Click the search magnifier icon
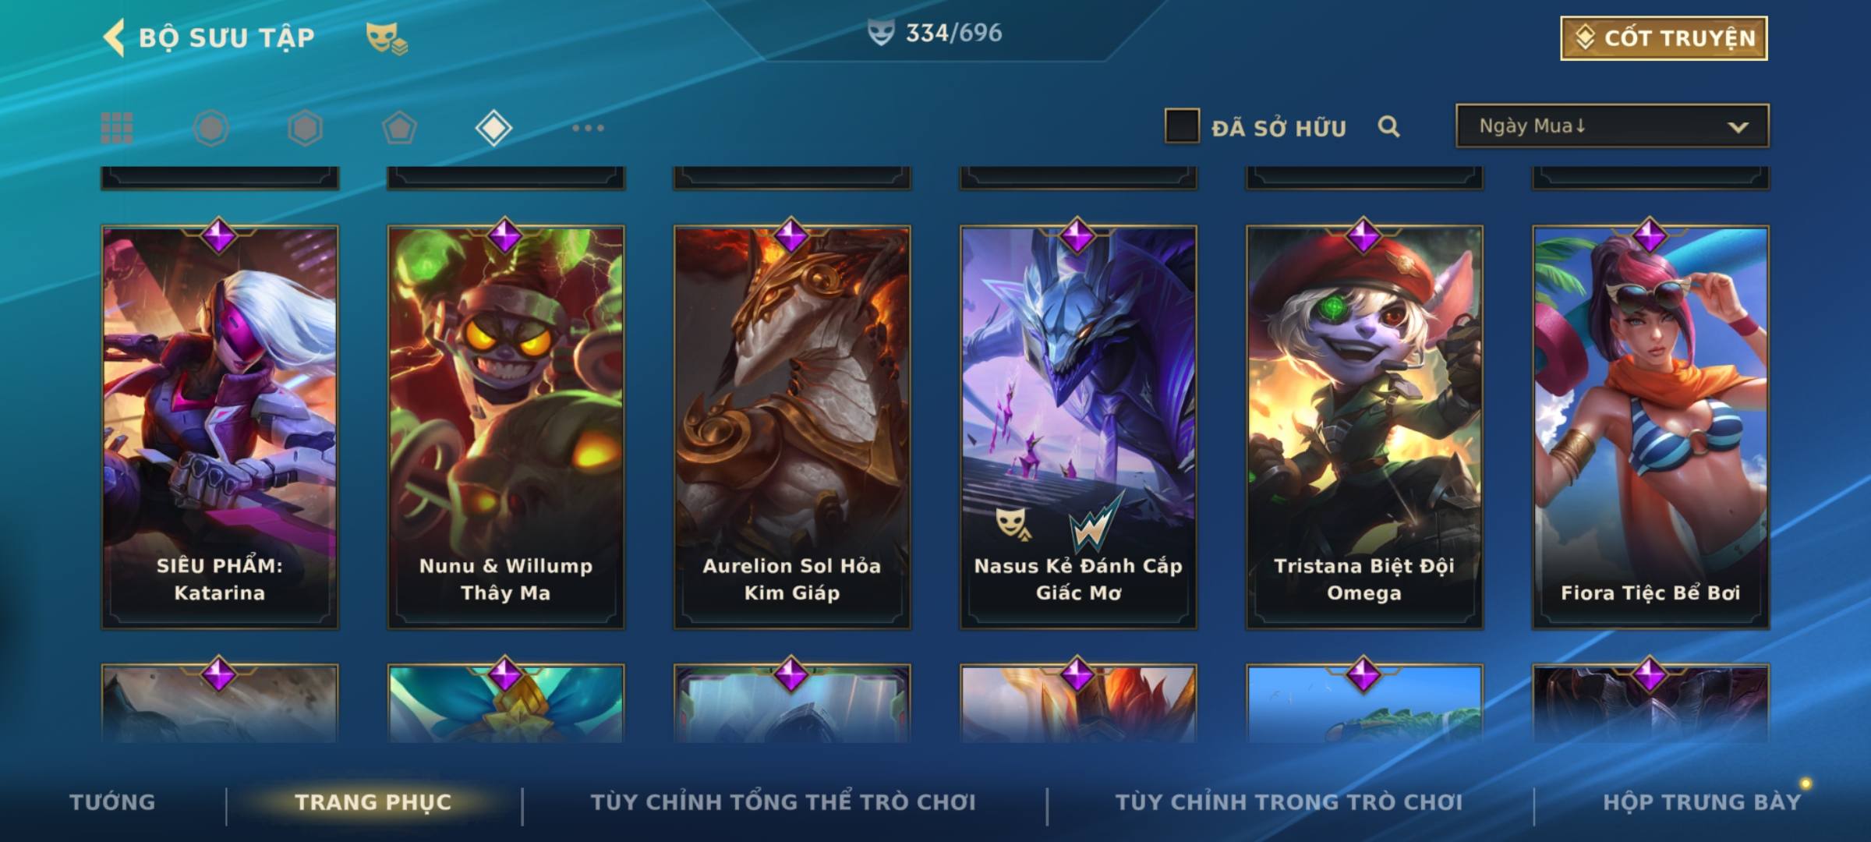1871x842 pixels. click(x=1388, y=126)
